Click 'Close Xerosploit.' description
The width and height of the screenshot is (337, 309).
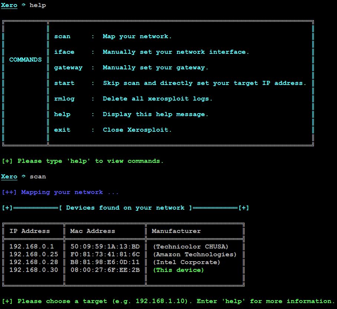tap(137, 130)
